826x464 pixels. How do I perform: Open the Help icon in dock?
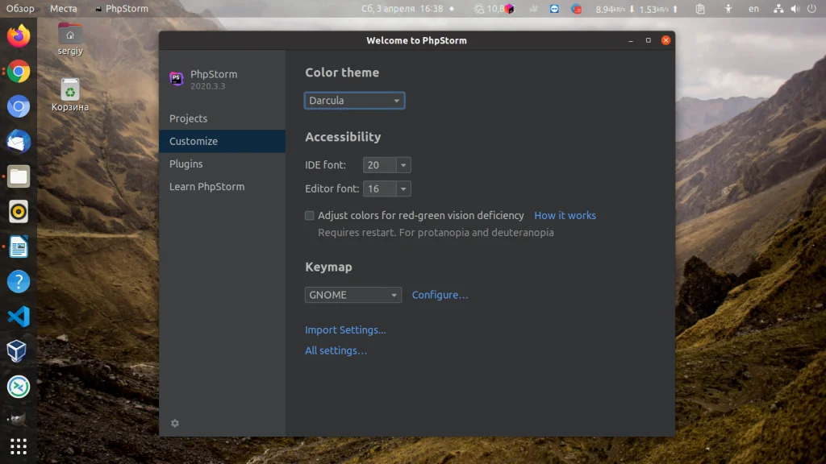[19, 282]
